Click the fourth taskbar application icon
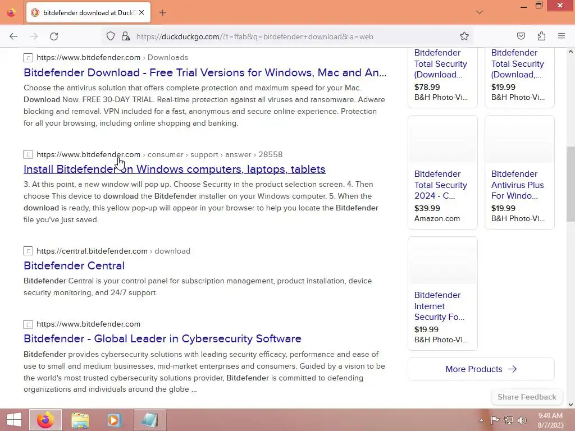 pyautogui.click(x=149, y=420)
